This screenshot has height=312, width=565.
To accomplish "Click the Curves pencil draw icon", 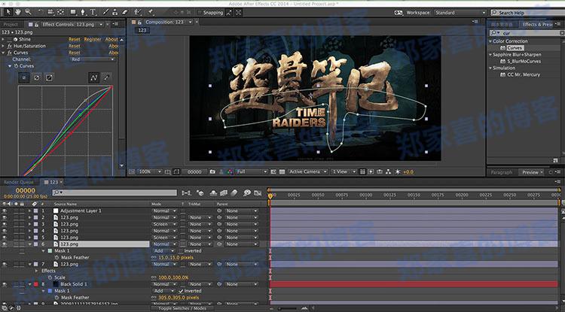I will (106, 77).
